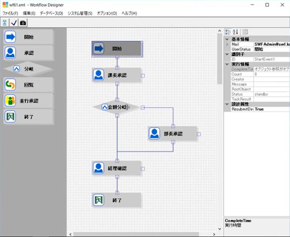
Task: Switch the property grid to categorized view
Action: [228, 32]
